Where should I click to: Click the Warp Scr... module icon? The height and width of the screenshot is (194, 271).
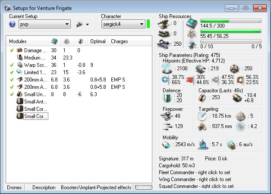coord(20,65)
